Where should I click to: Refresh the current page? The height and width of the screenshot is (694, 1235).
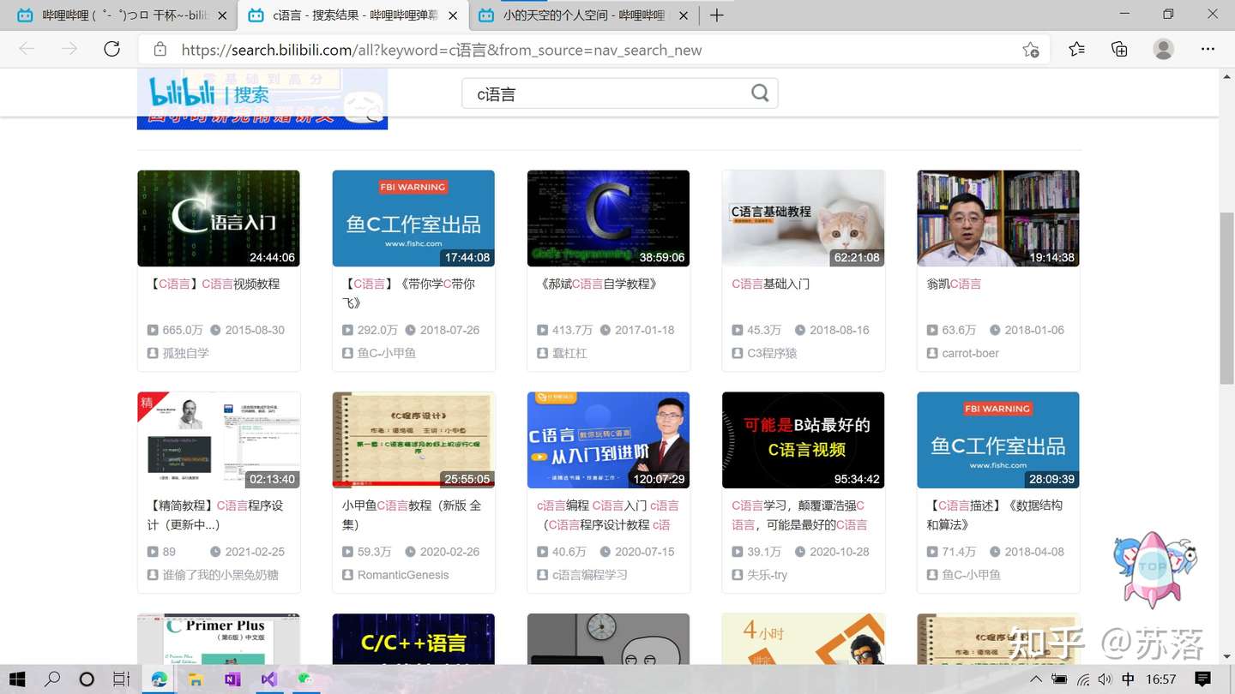[x=111, y=50]
